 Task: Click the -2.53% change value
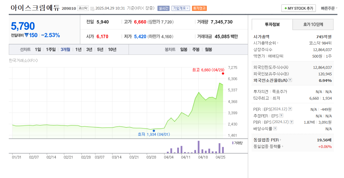click(x=50, y=35)
